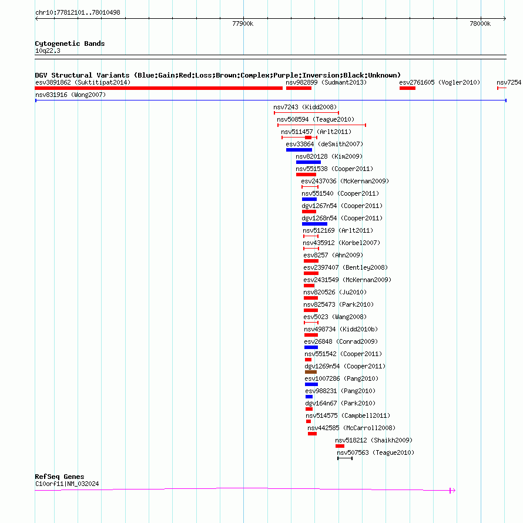This screenshot has width=523, height=523.
Task: Click nsv825473 (Park2010) label
Action: 338,304
